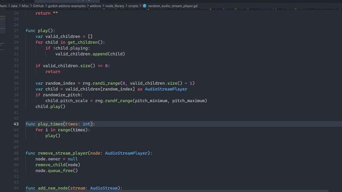Click the 'child.play()' statement
The width and height of the screenshot is (342, 192).
coord(50,107)
